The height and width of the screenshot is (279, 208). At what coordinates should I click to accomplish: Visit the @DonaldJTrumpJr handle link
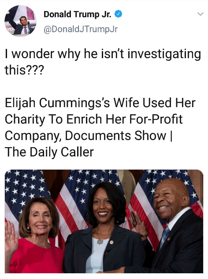point(81,29)
